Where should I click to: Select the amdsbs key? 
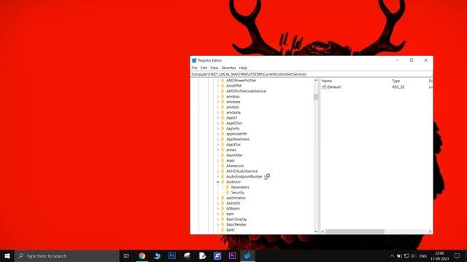(x=232, y=107)
